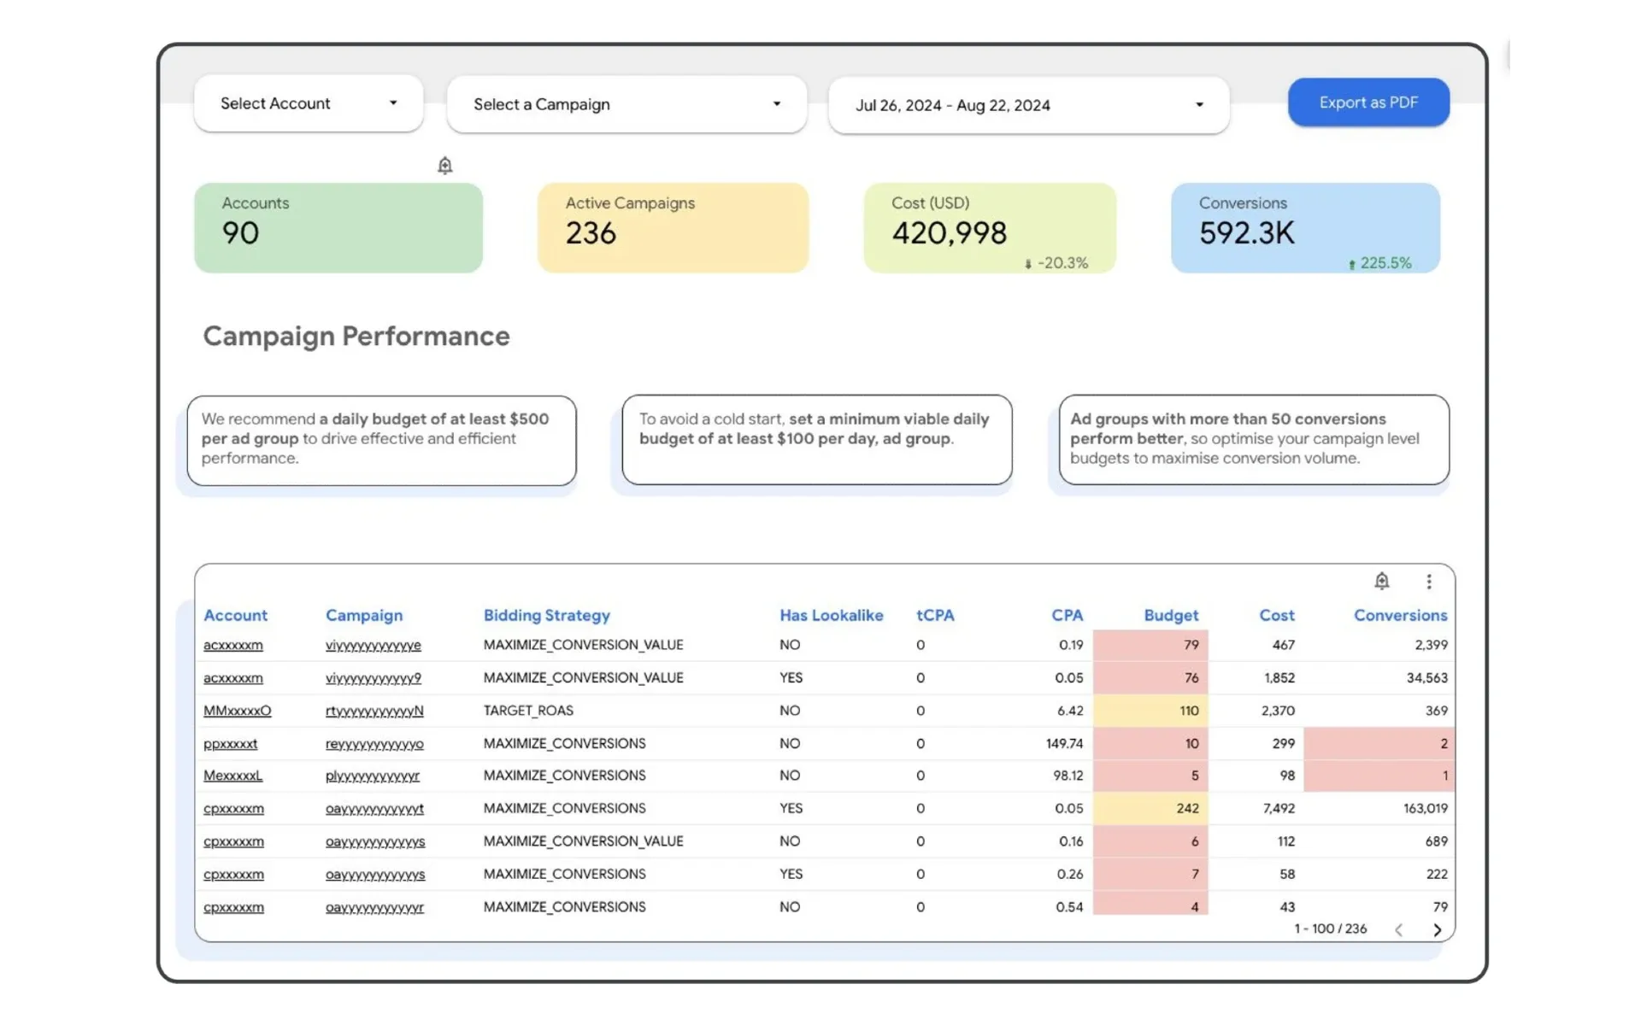The image size is (1641, 1025).
Task: Click the alert bell icon near Accounts
Action: pos(445,166)
